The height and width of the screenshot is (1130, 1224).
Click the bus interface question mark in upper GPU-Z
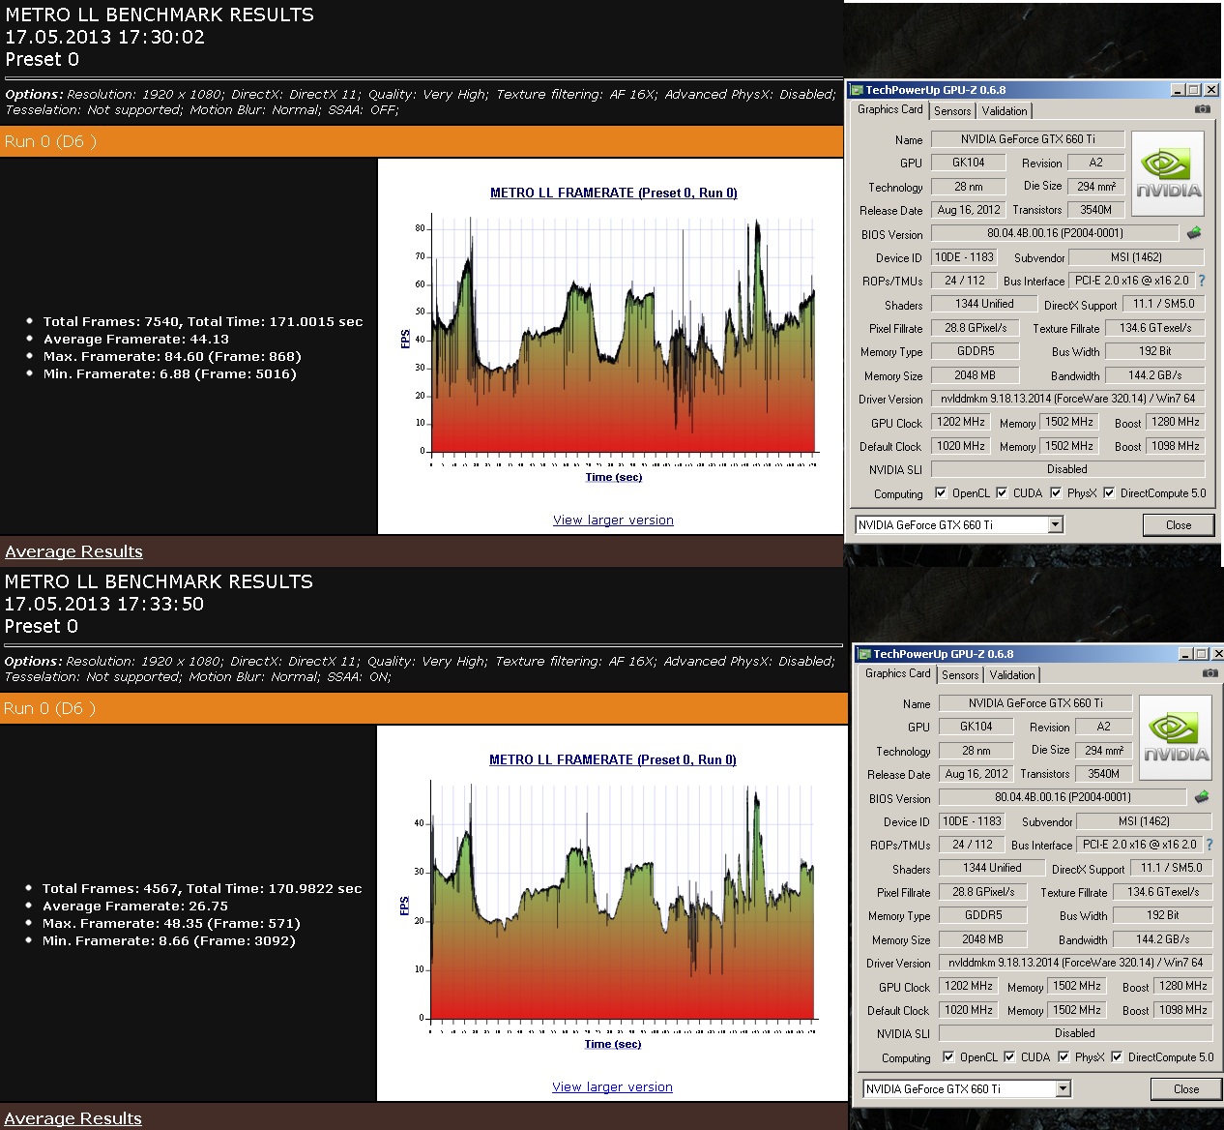click(x=1202, y=281)
